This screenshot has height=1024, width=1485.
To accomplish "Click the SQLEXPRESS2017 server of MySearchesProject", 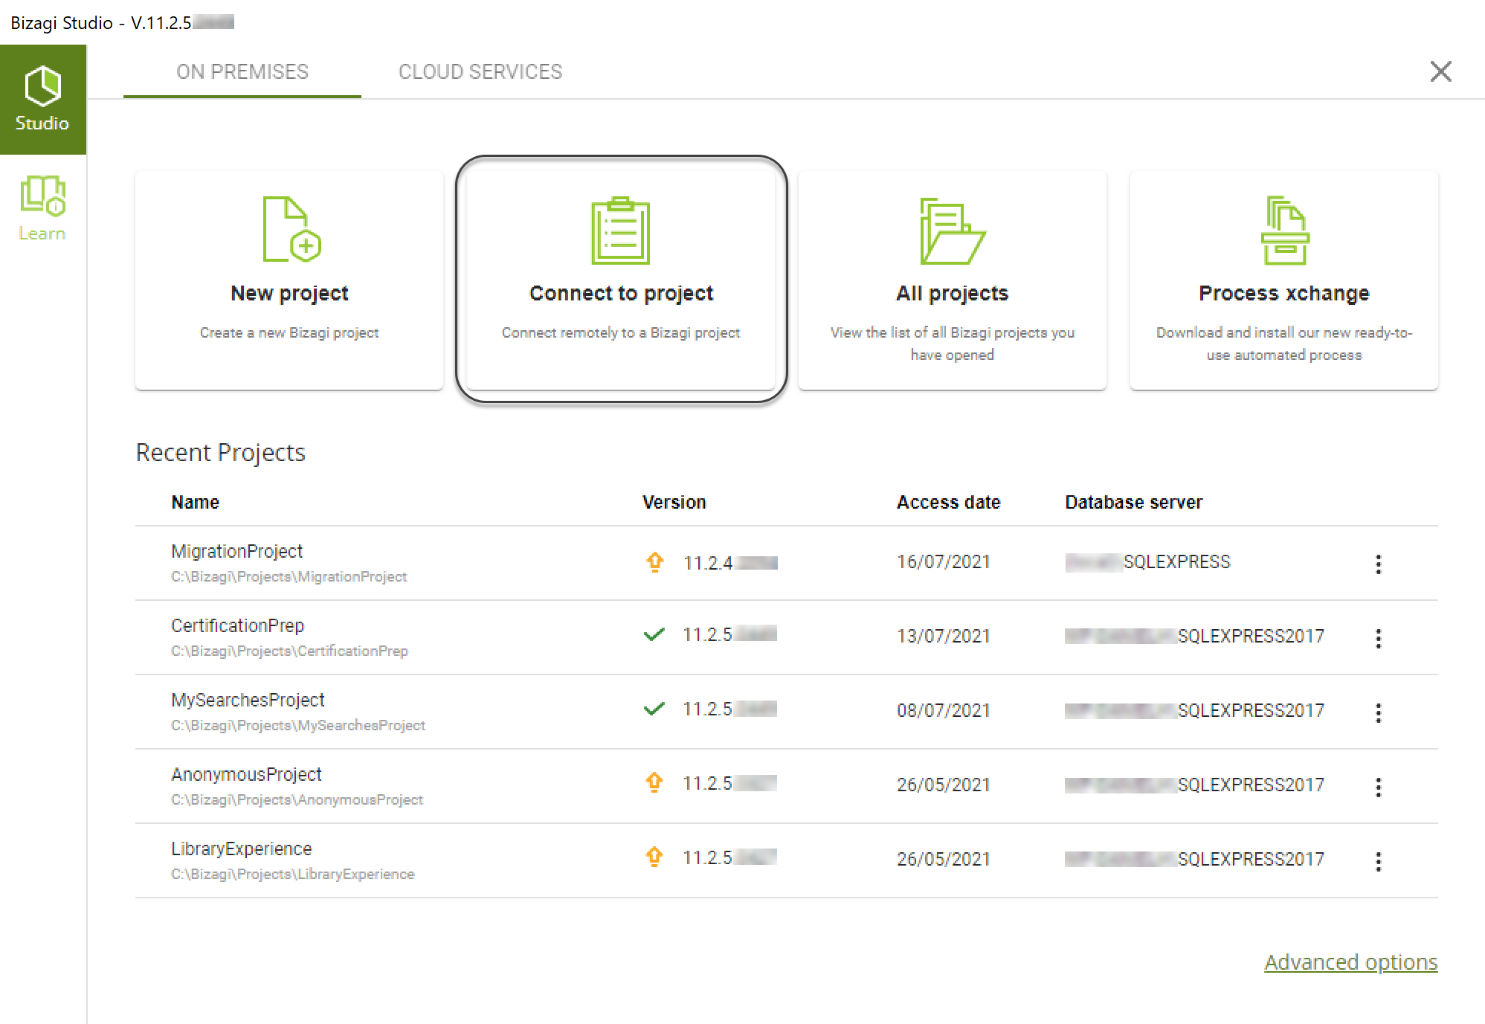I will pyautogui.click(x=1194, y=710).
